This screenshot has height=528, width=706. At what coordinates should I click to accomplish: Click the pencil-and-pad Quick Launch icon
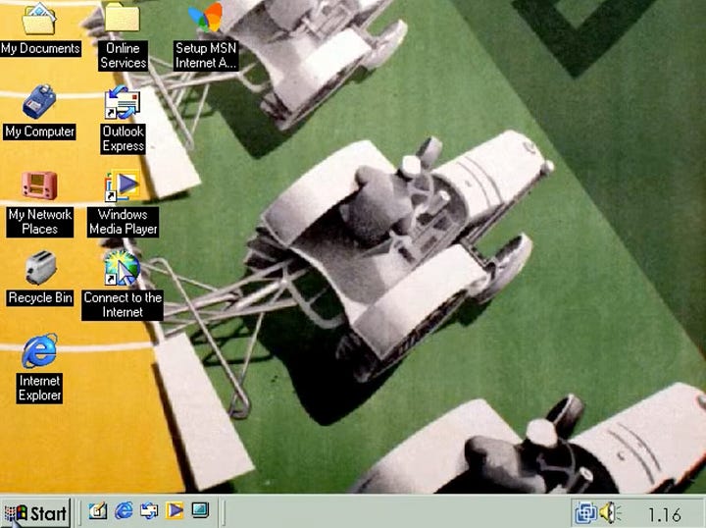click(x=97, y=511)
